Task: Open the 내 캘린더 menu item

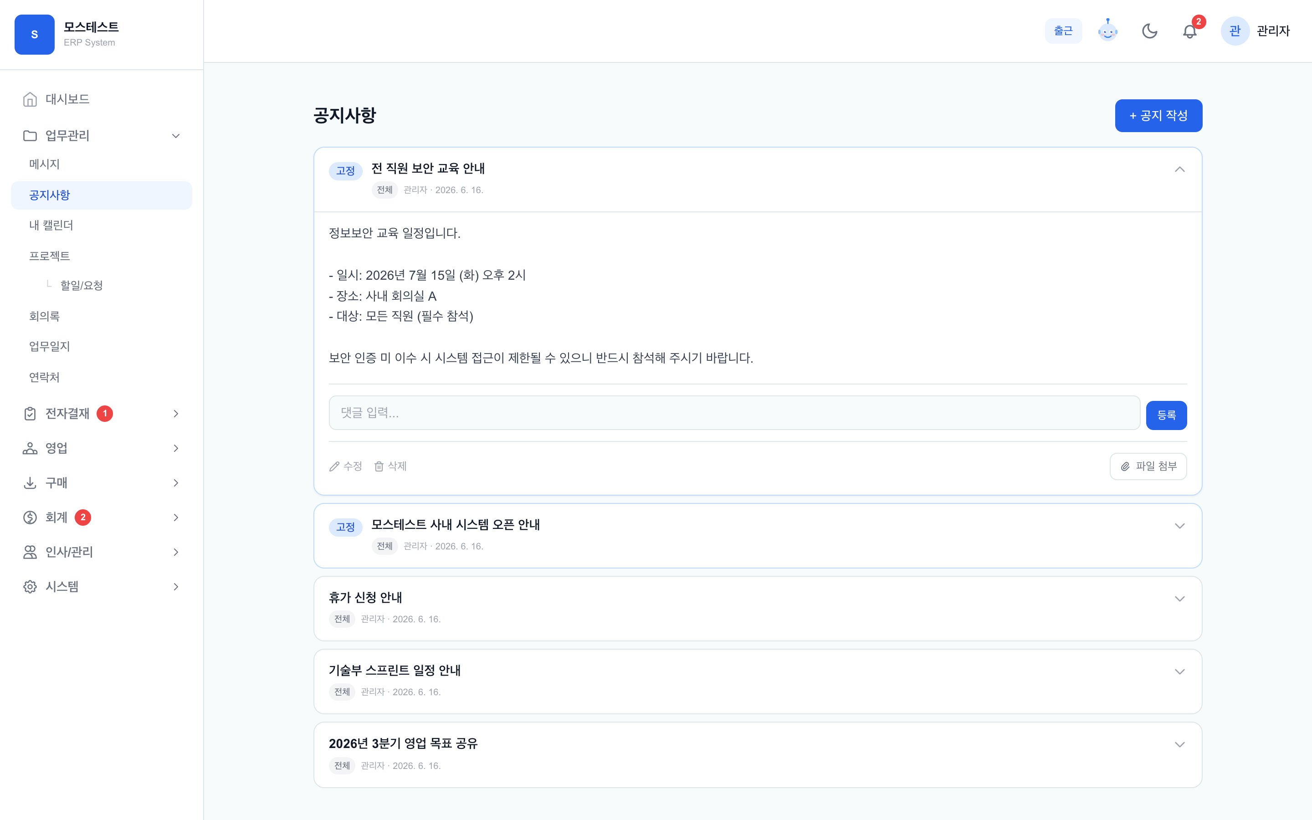Action: [x=102, y=225]
